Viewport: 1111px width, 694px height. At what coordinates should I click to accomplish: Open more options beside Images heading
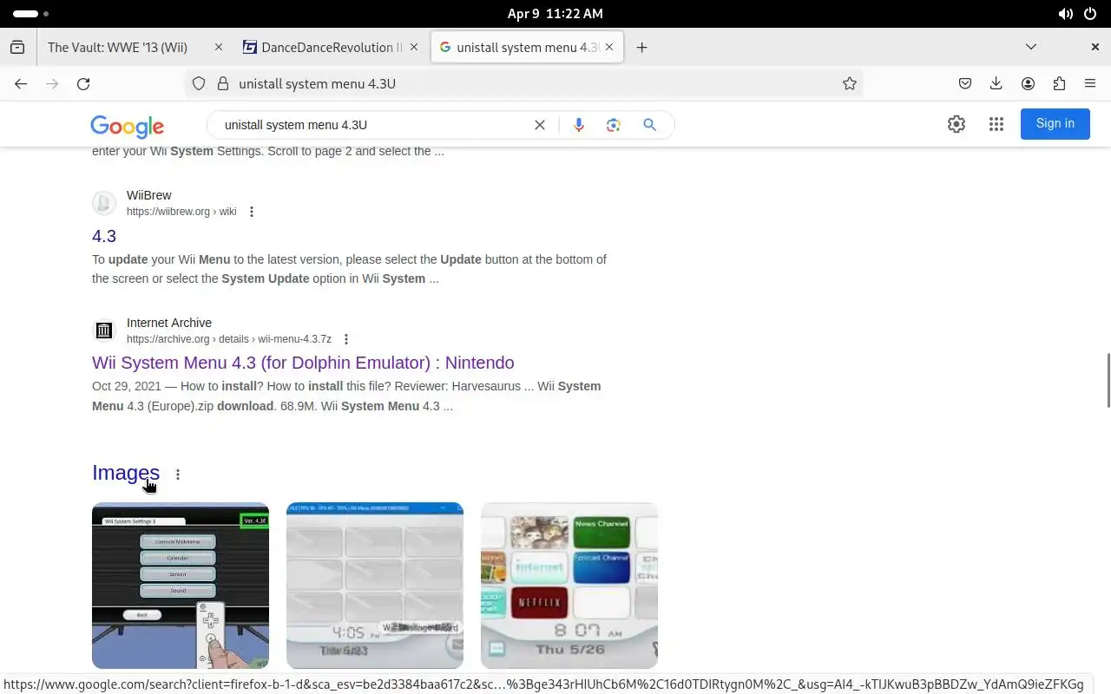coord(178,475)
